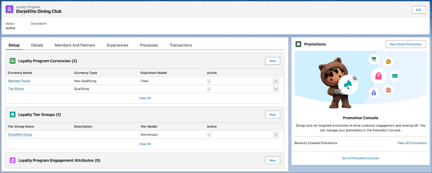Click the Promotion Console heading

(x=360, y=118)
